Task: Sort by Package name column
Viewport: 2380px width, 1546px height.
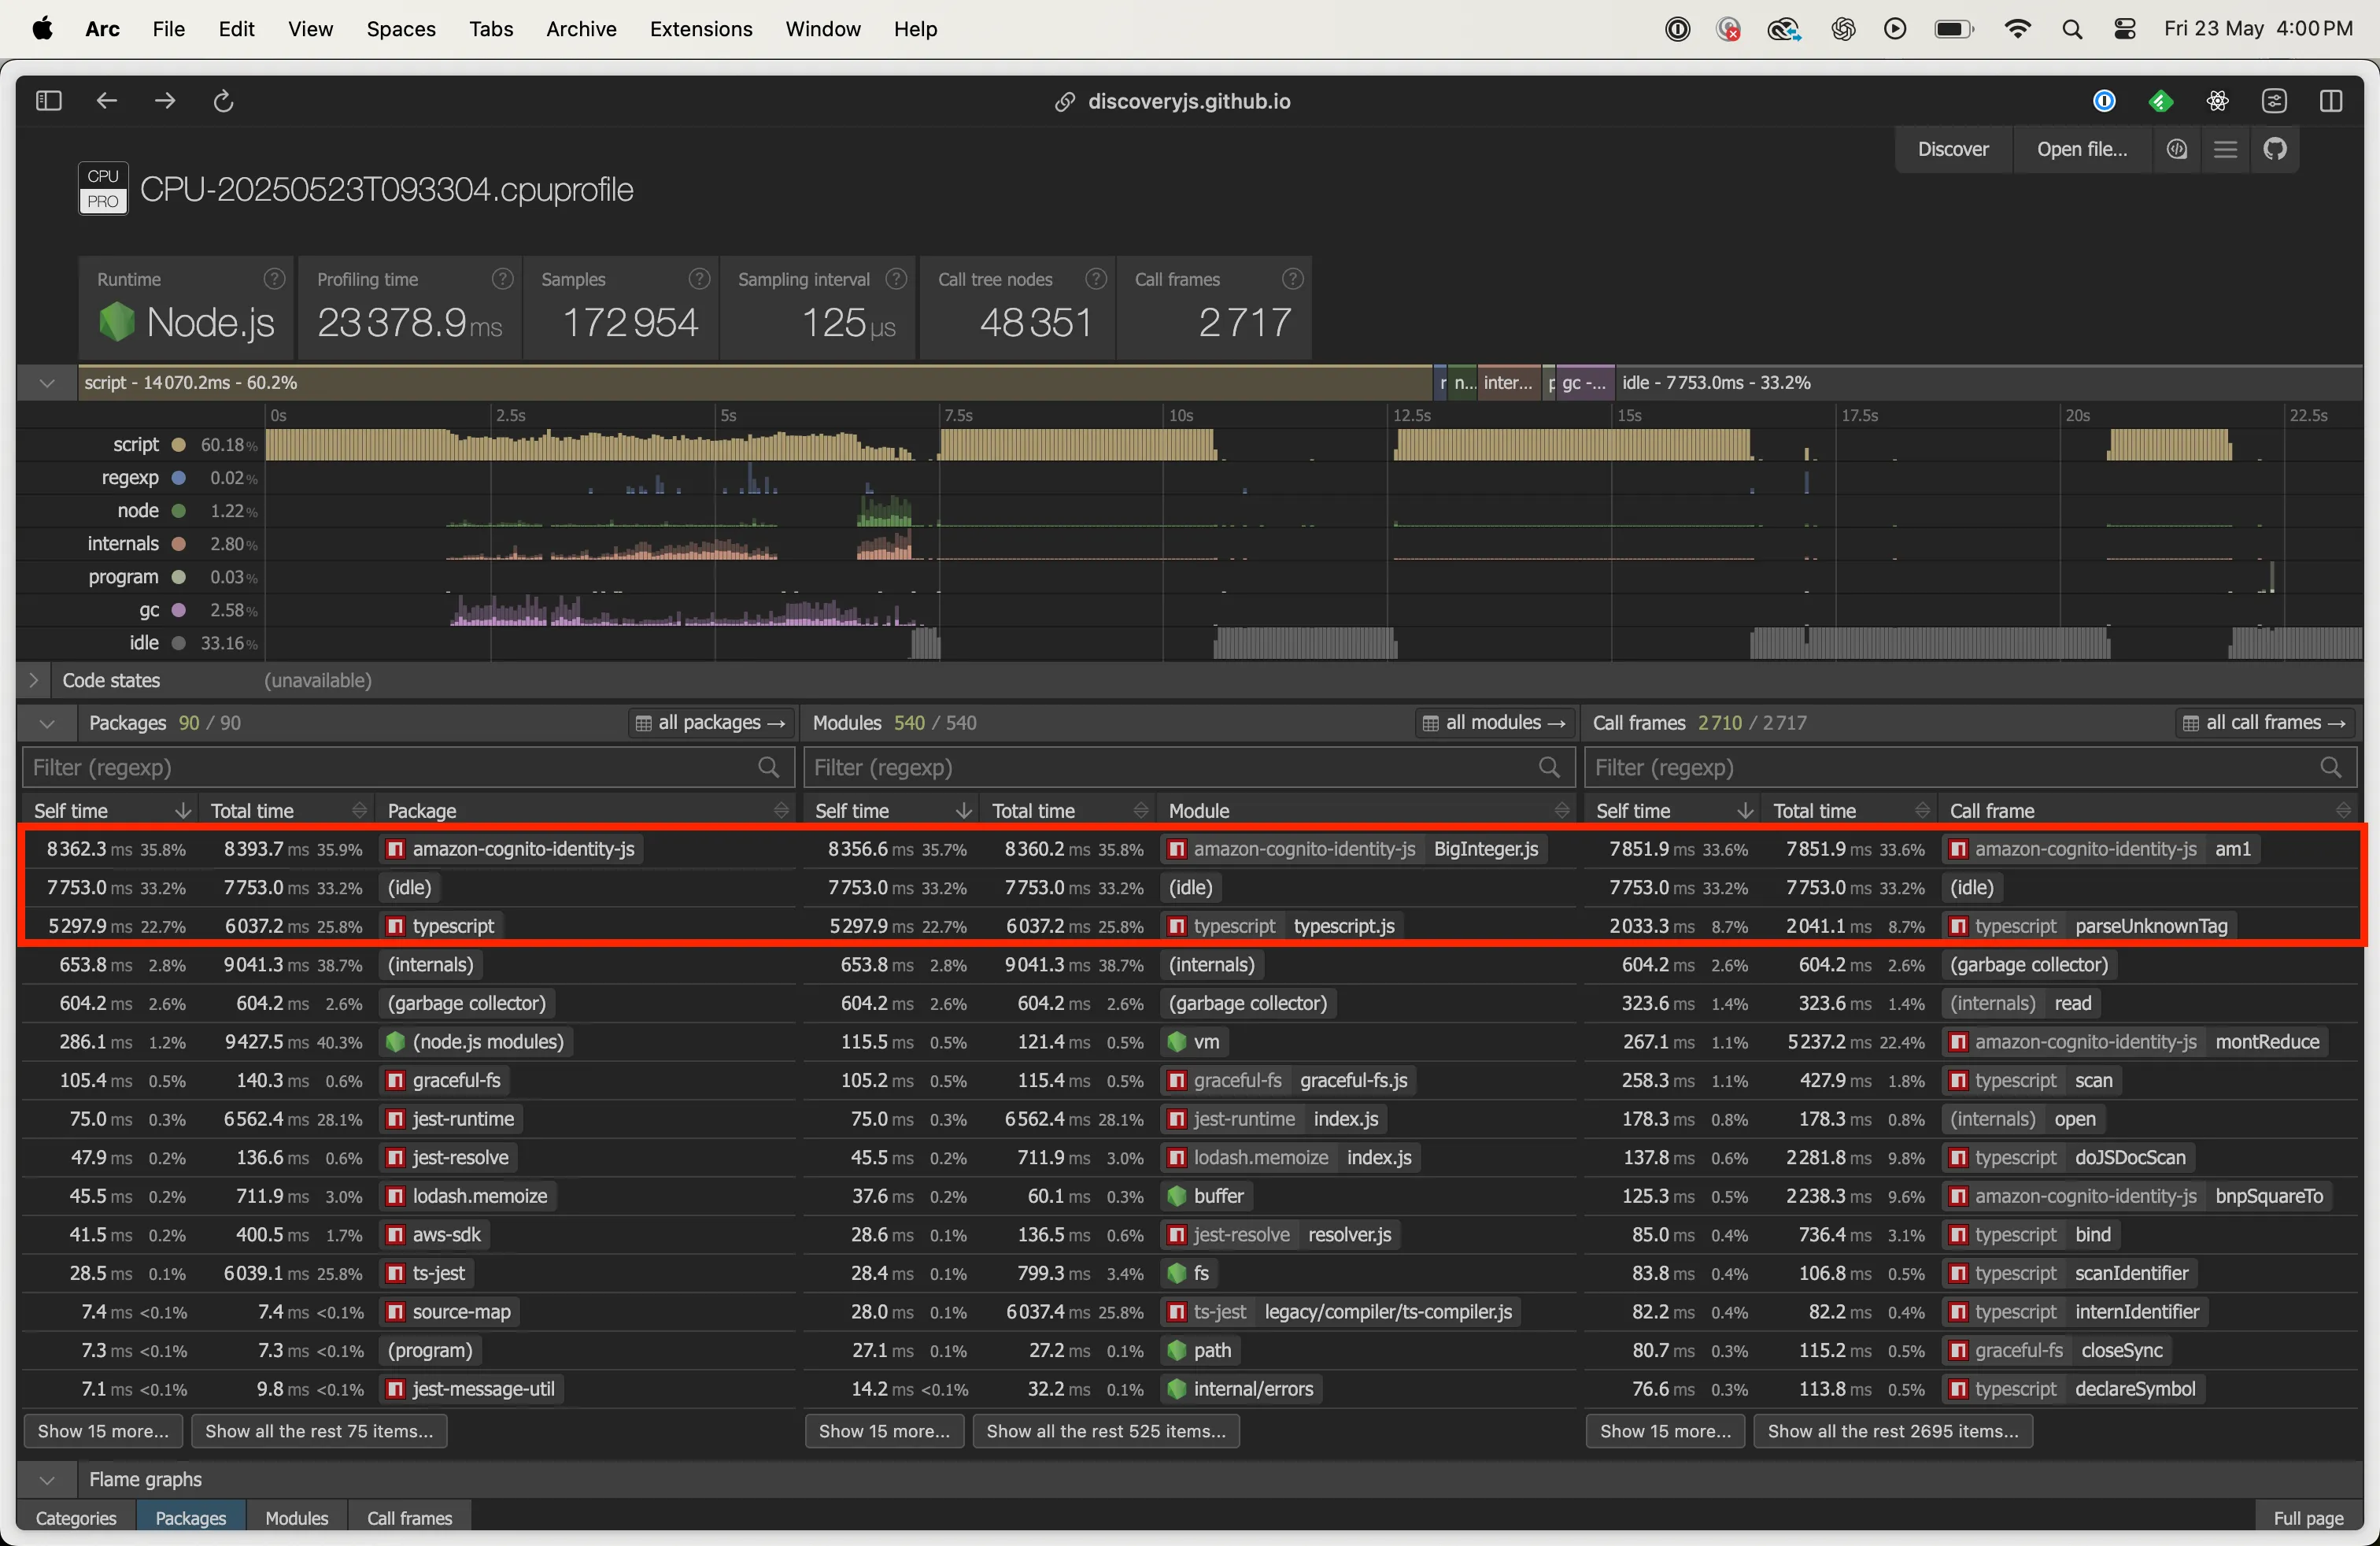Action: (588, 811)
